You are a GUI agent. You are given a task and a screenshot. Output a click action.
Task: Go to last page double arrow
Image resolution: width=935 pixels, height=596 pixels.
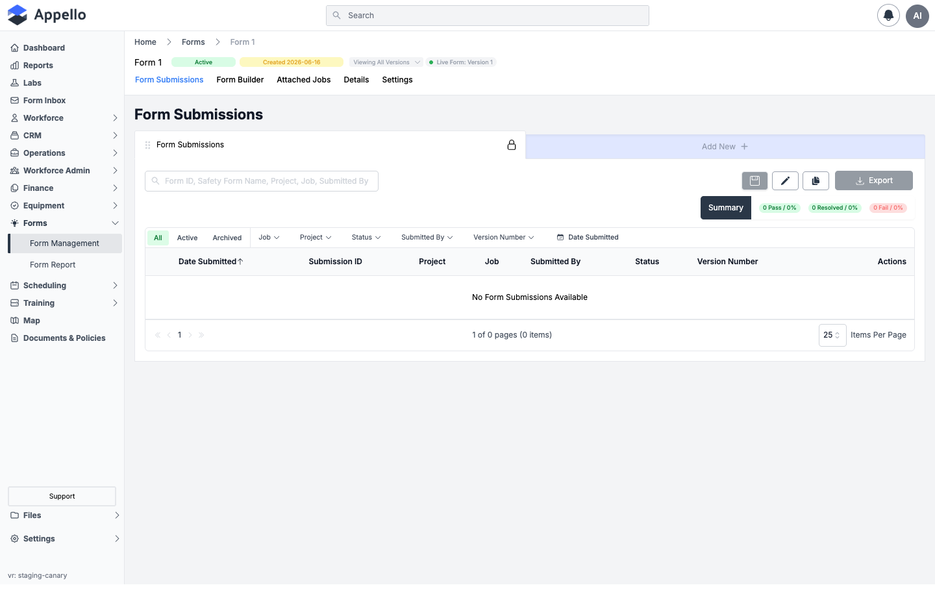[201, 335]
